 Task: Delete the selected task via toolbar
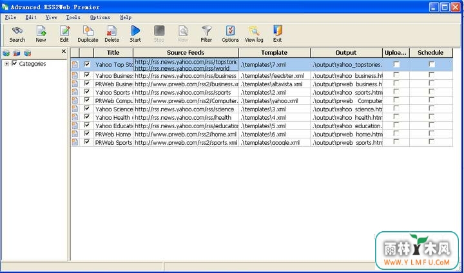pos(111,34)
